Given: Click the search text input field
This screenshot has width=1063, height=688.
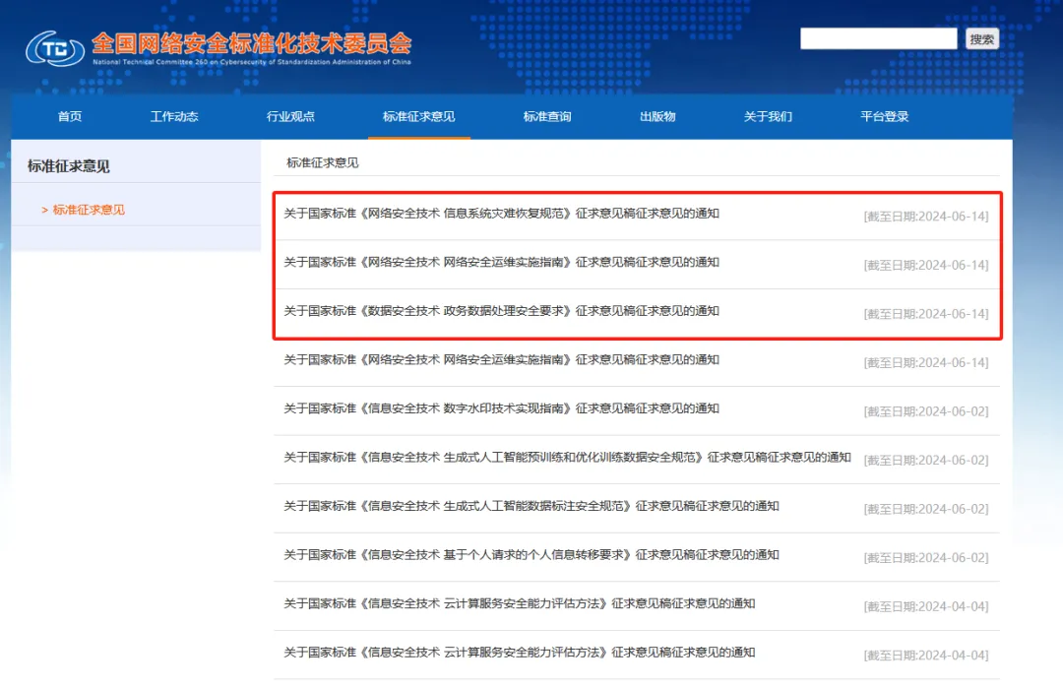Looking at the screenshot, I should coord(878,39).
